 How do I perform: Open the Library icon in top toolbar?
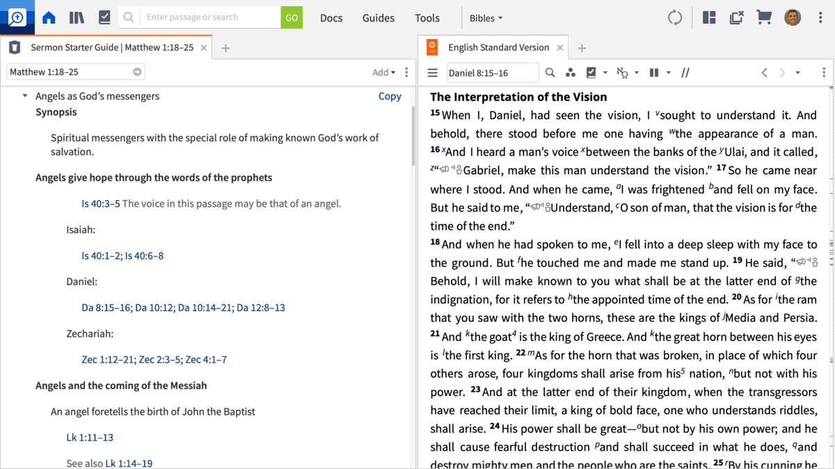click(x=77, y=18)
